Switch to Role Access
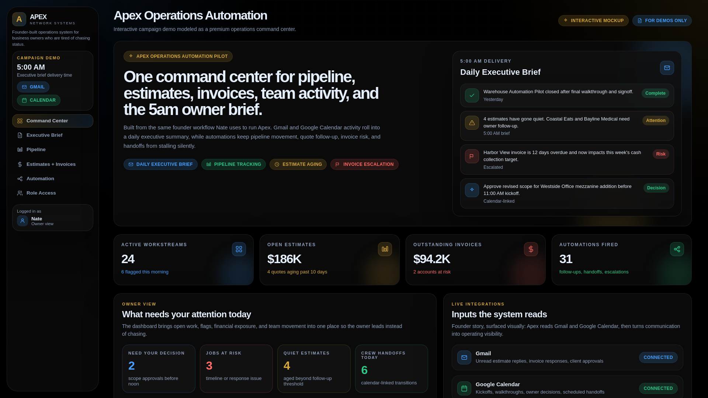Screen dimensions: 708x398 tap(53, 193)
